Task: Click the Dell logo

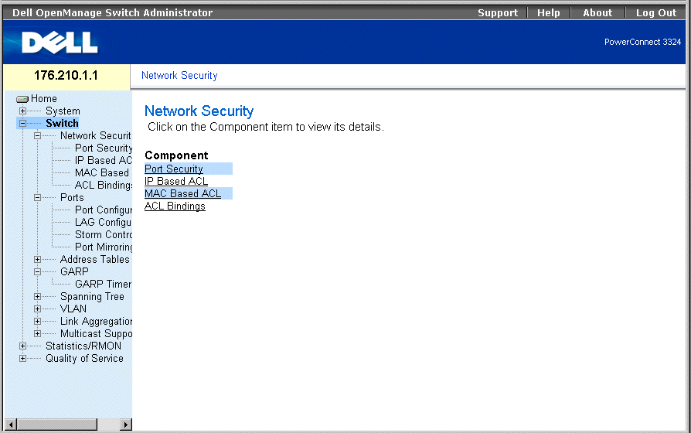Action: (x=60, y=43)
